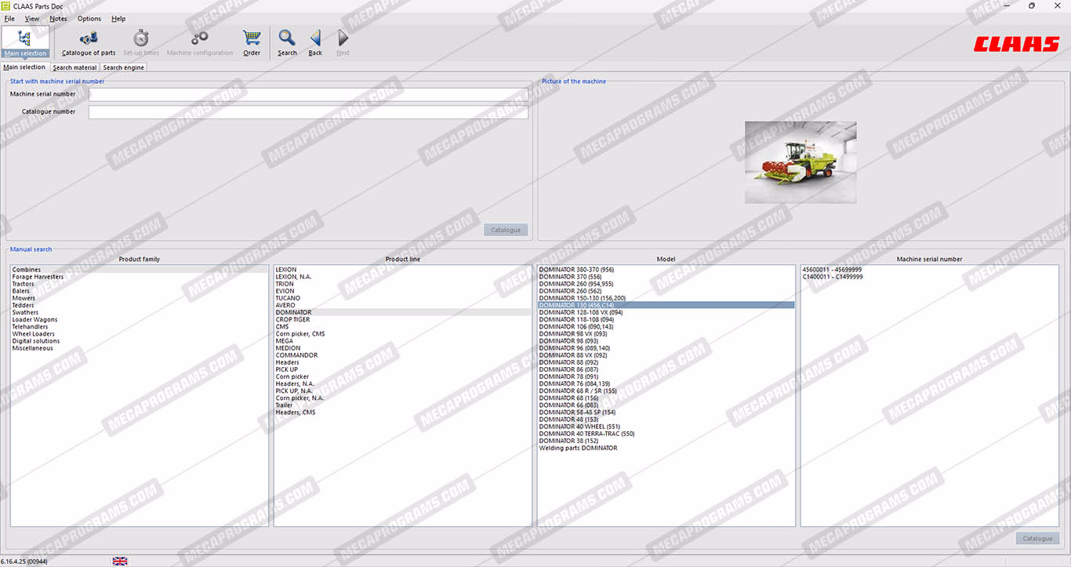This screenshot has width=1071, height=567.
Task: Select Miscellaneous product family
Action: tap(140, 348)
